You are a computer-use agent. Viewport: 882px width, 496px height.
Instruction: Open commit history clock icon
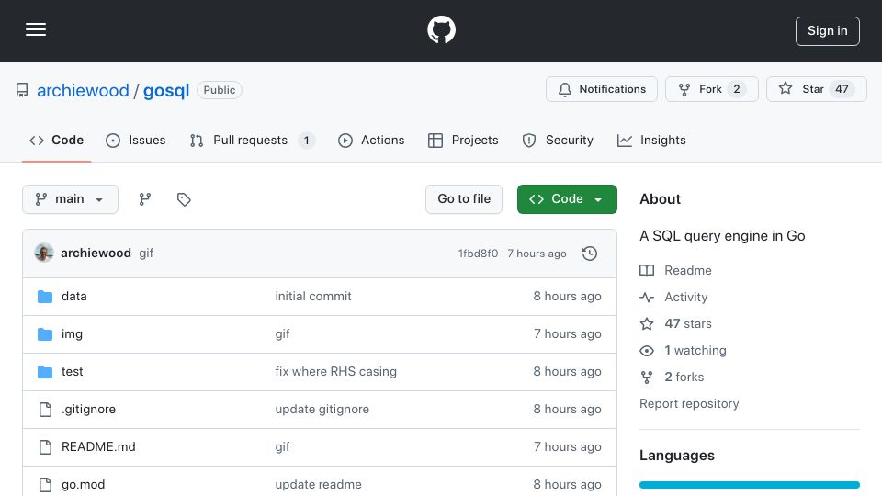click(590, 254)
